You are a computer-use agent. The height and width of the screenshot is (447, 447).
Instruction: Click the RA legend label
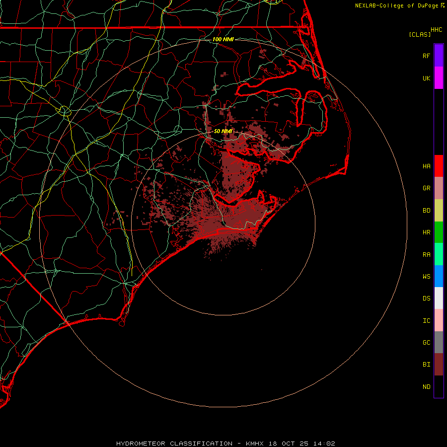(426, 254)
